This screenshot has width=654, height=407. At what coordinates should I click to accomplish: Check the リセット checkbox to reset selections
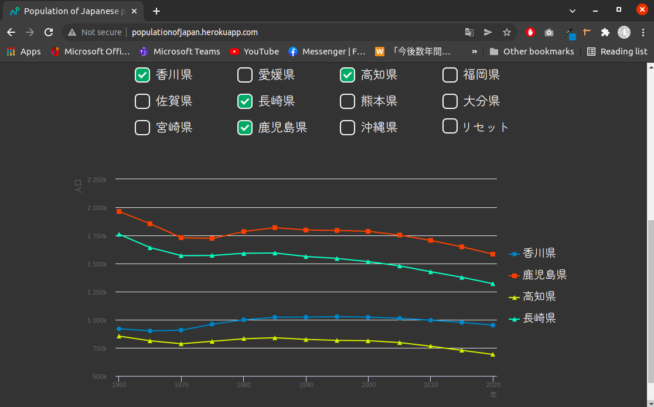coord(449,126)
